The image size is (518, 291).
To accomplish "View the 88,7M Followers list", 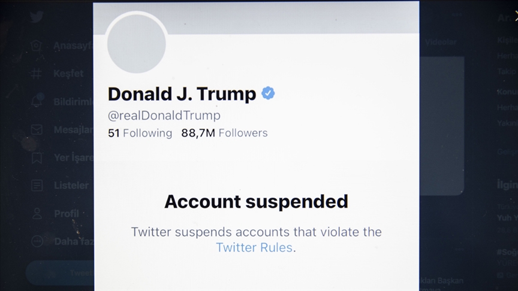I will pos(224,133).
